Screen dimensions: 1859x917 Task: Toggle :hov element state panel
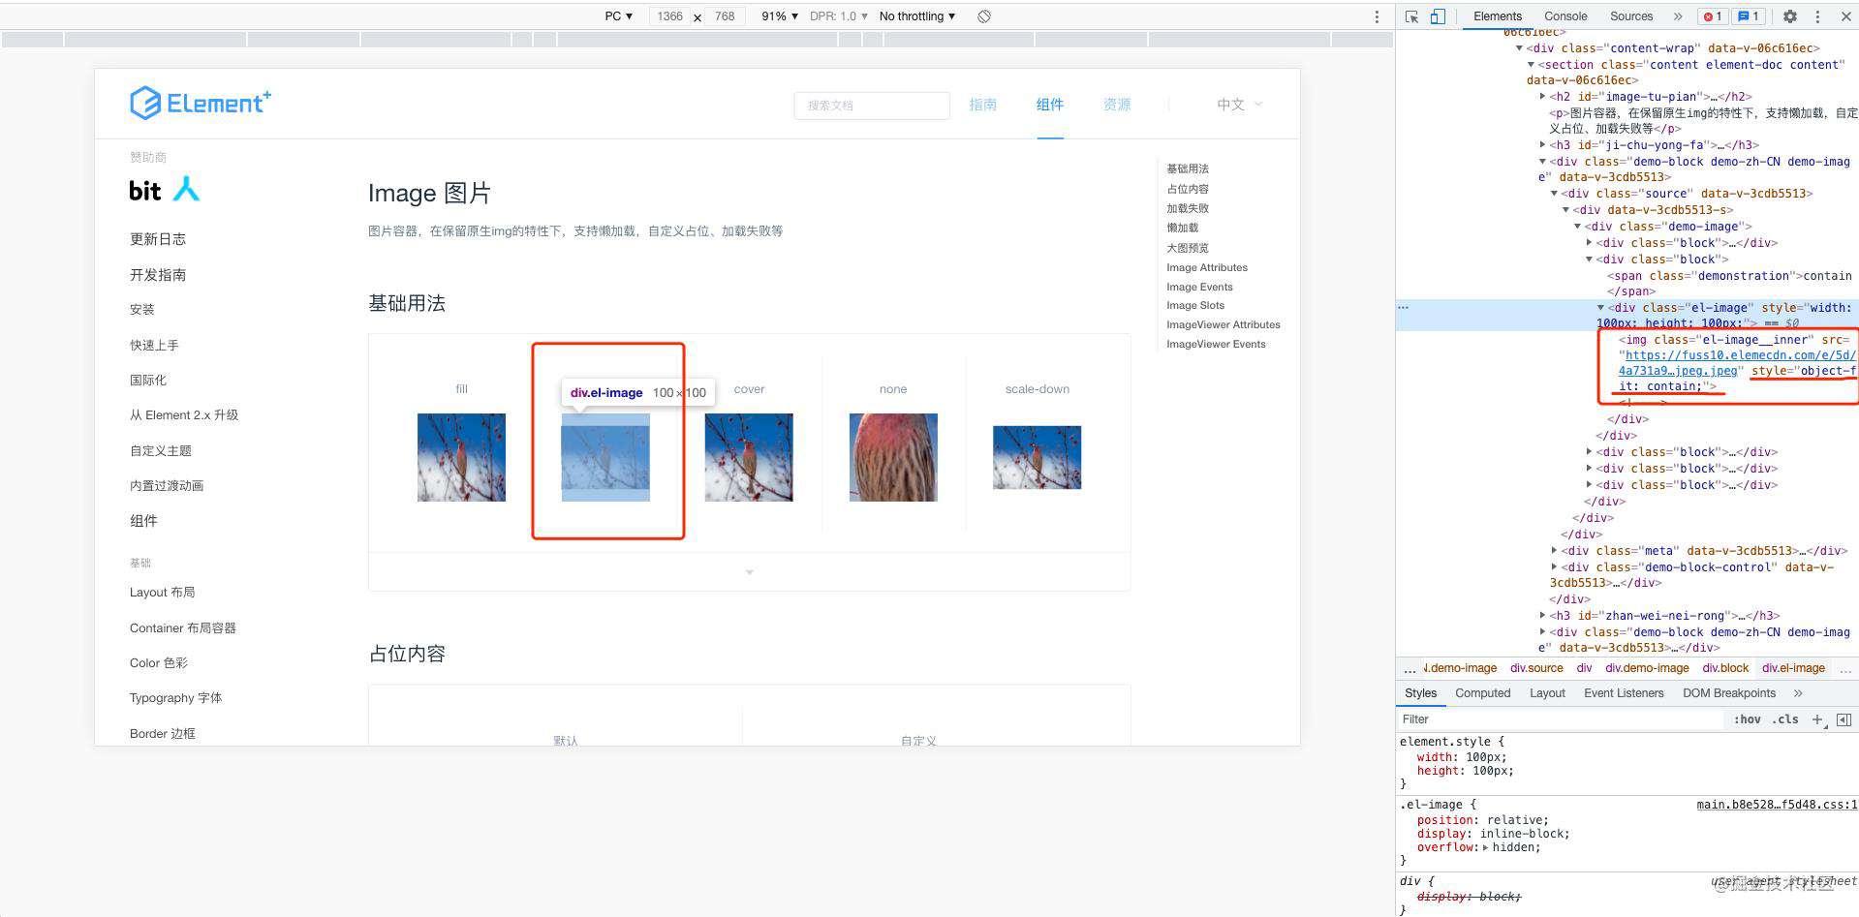1748,719
